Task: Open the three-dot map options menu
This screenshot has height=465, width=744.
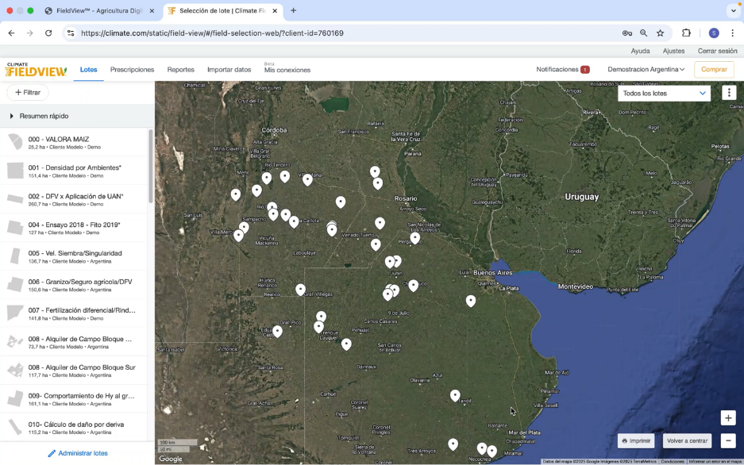Action: (729, 93)
